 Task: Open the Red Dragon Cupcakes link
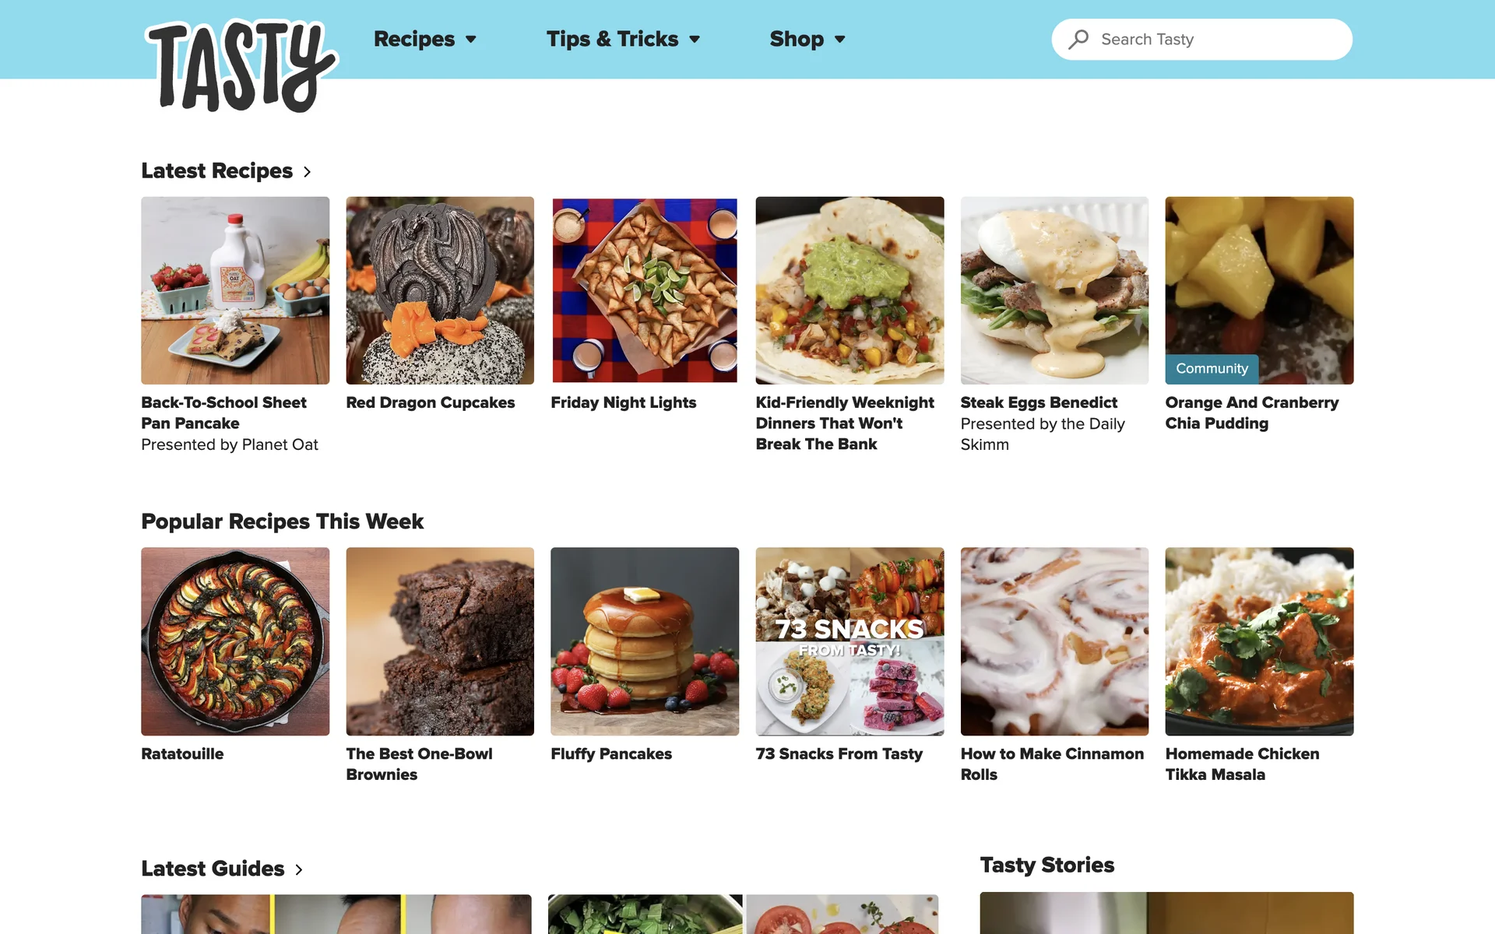[x=431, y=402]
